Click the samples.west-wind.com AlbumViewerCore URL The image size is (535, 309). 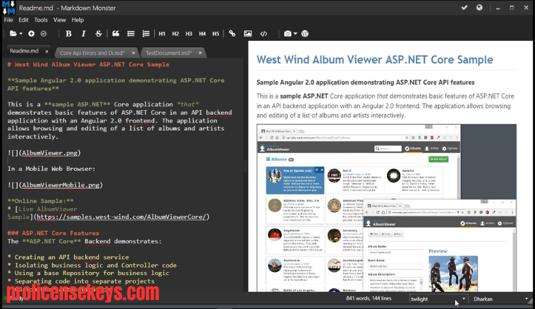coord(122,217)
